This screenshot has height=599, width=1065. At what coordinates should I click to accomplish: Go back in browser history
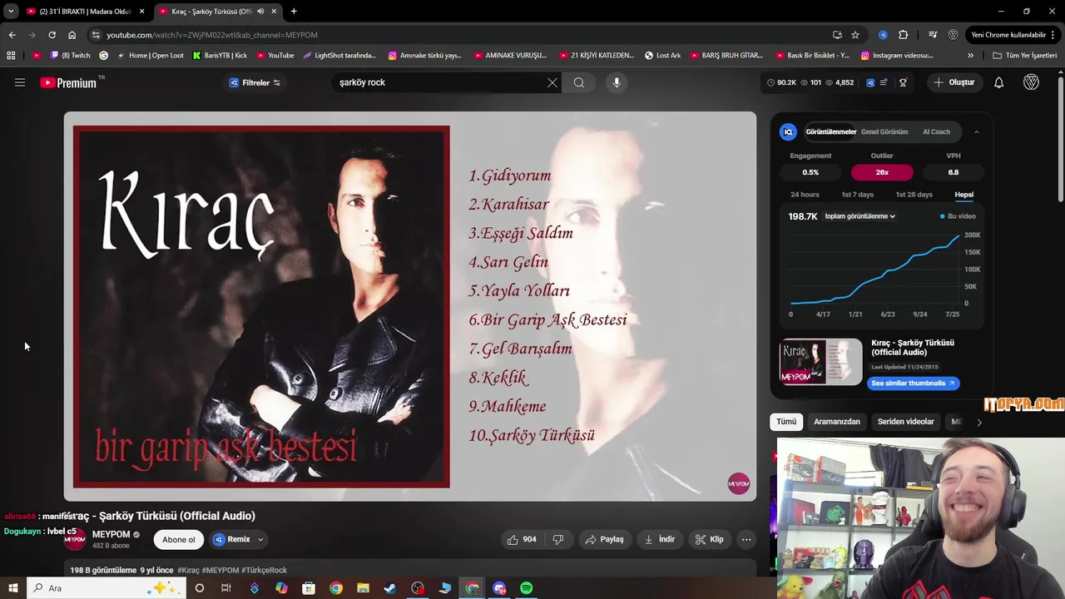(12, 35)
